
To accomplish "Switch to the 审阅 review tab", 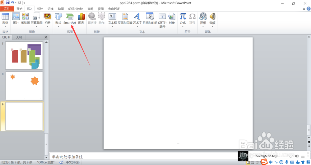I will point(90,9).
